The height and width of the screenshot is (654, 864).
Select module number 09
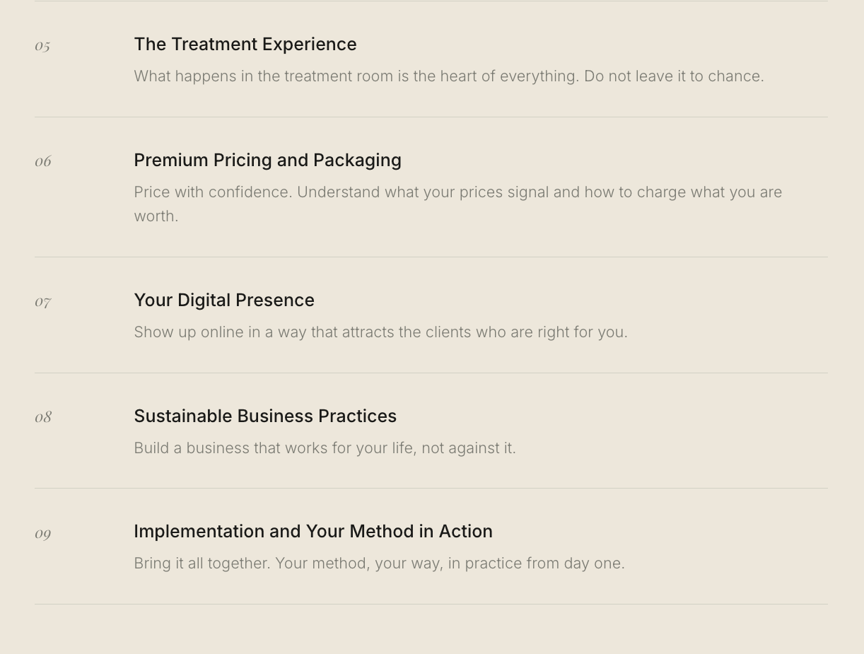pyautogui.click(x=43, y=533)
